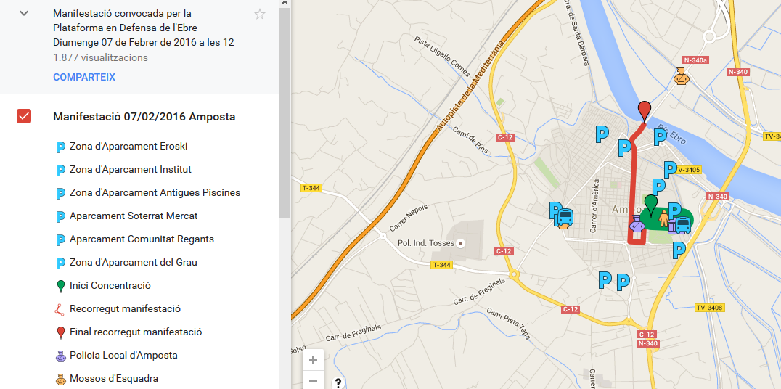Click the side panel scrollbar thumb
The image size is (781, 389).
285,113
